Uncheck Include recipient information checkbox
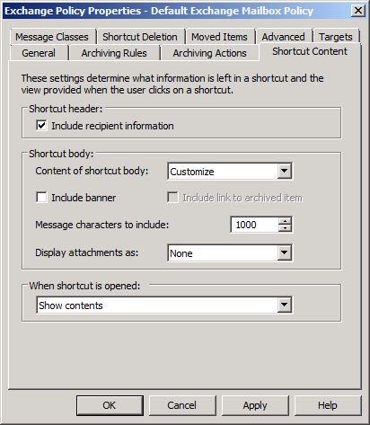Image resolution: width=370 pixels, height=425 pixels. click(41, 126)
